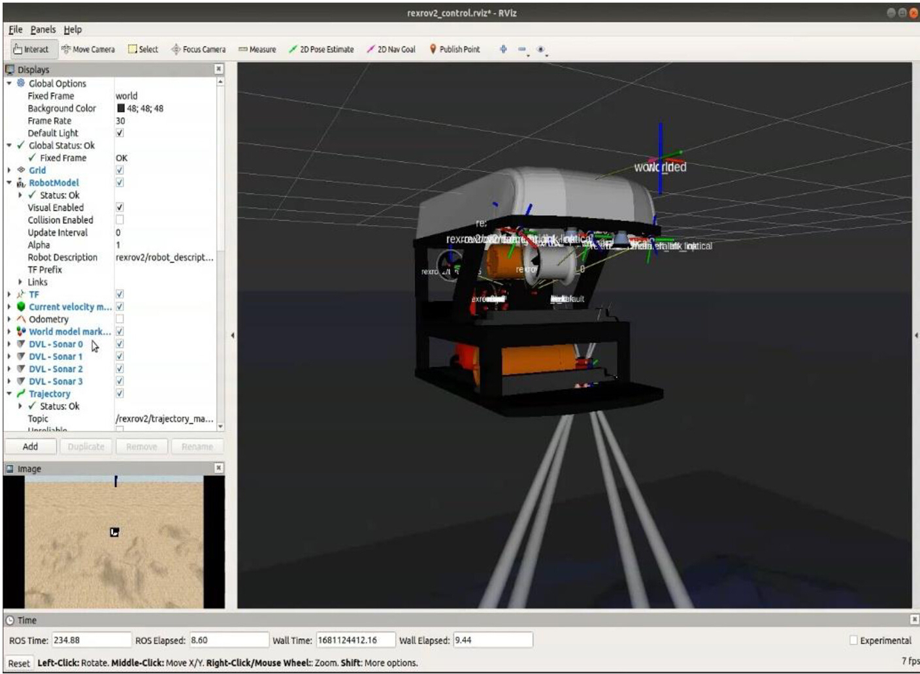Collapse the left panel using arrow handle
Viewport: 920px width, 674px height.
click(233, 335)
